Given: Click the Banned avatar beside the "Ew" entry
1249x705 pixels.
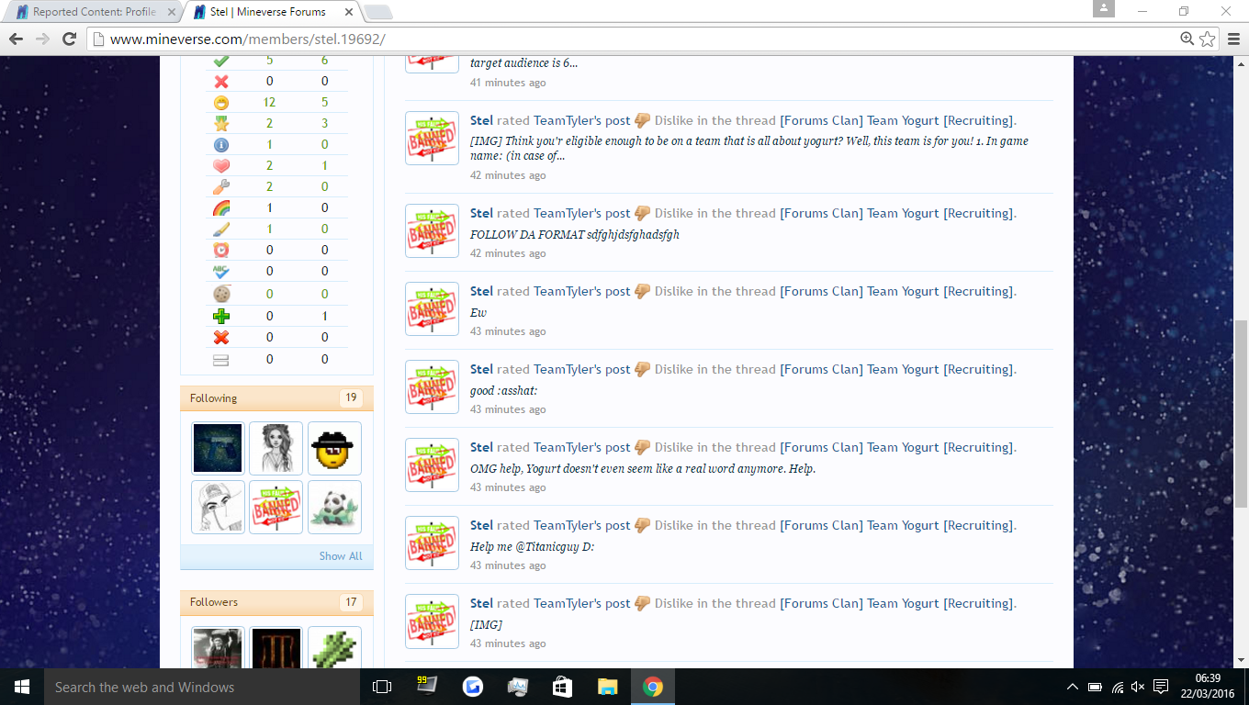Looking at the screenshot, I should (x=432, y=308).
